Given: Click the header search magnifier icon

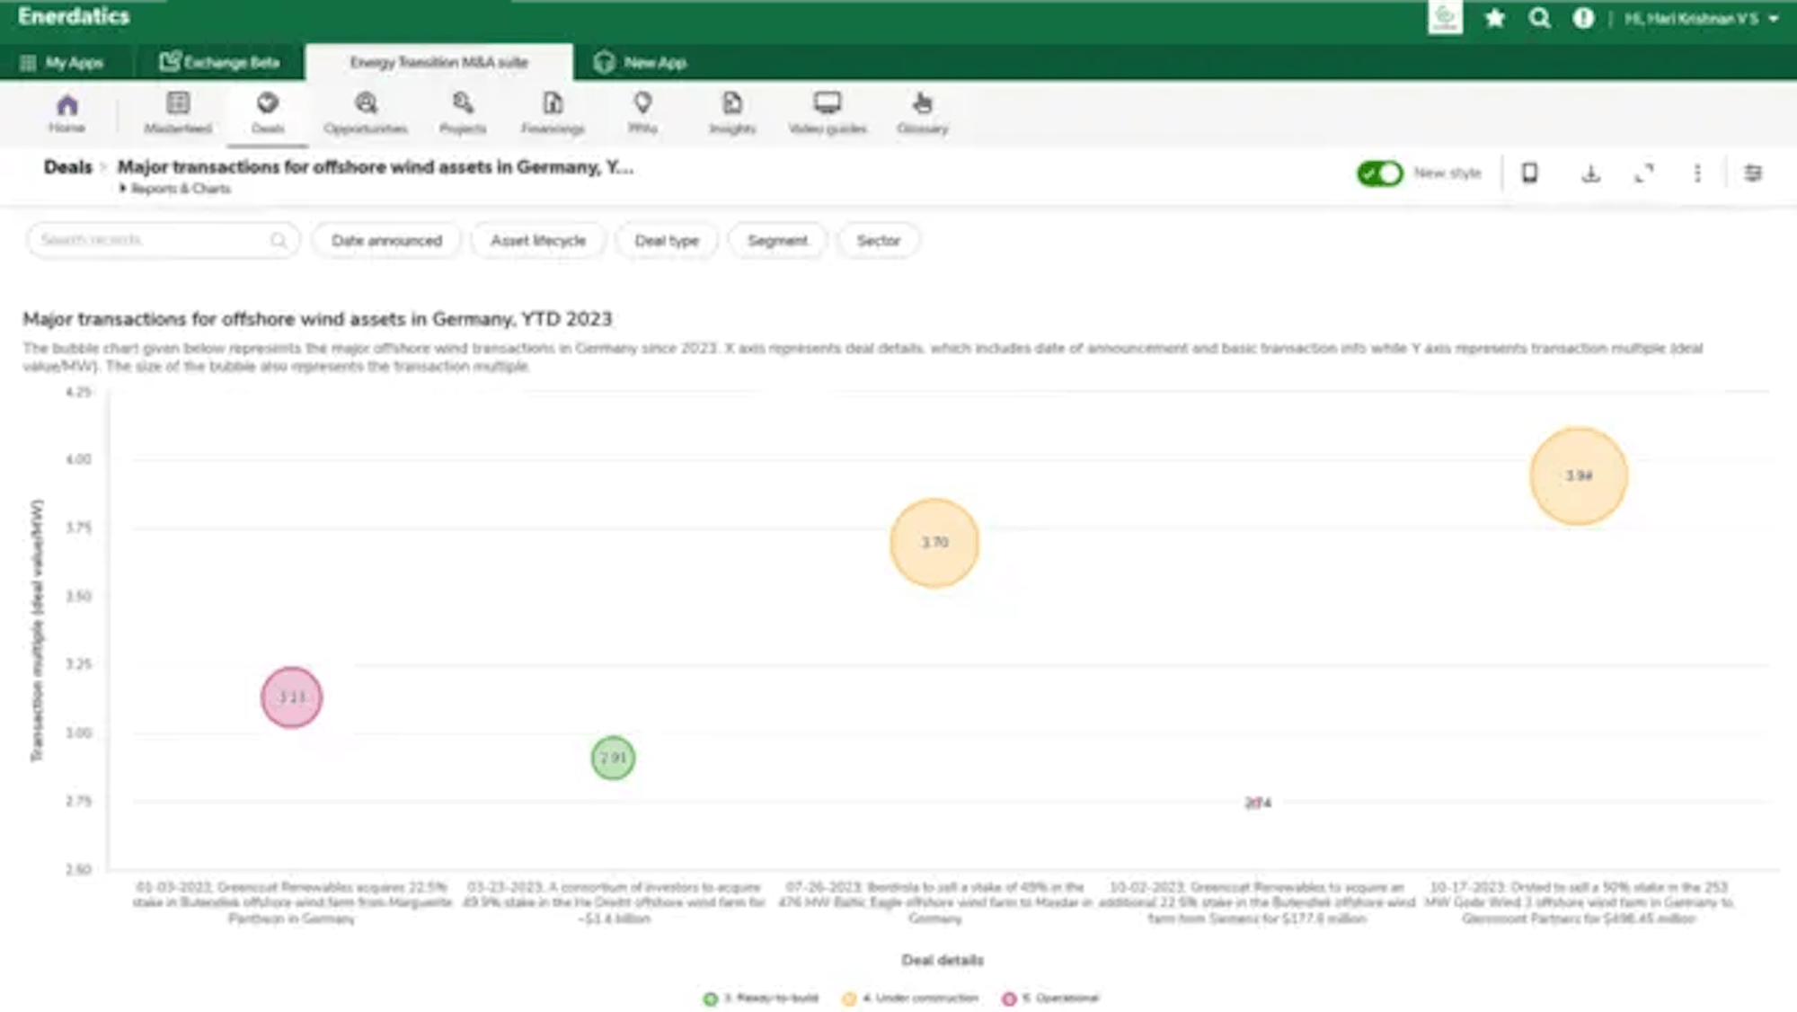Looking at the screenshot, I should tap(1540, 18).
